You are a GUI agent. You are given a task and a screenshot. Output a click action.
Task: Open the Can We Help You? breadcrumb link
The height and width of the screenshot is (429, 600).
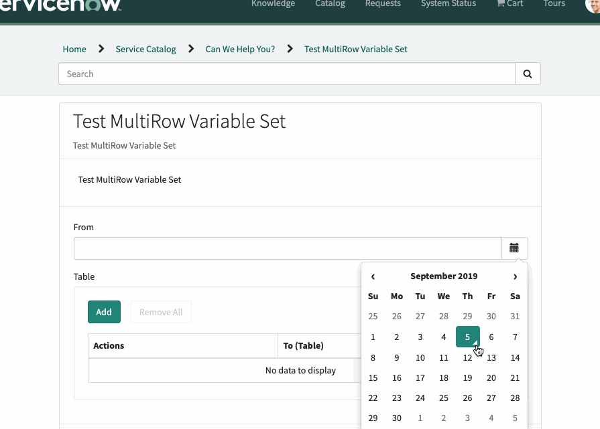[240, 48]
